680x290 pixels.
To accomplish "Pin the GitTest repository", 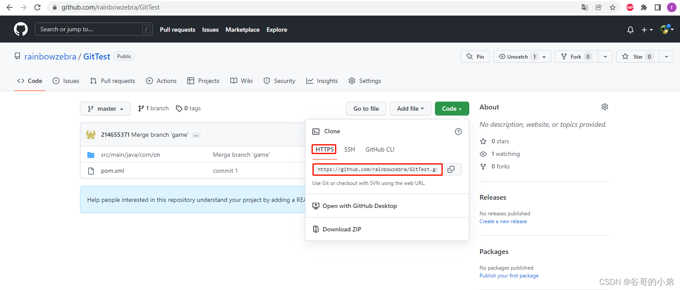I will point(475,56).
